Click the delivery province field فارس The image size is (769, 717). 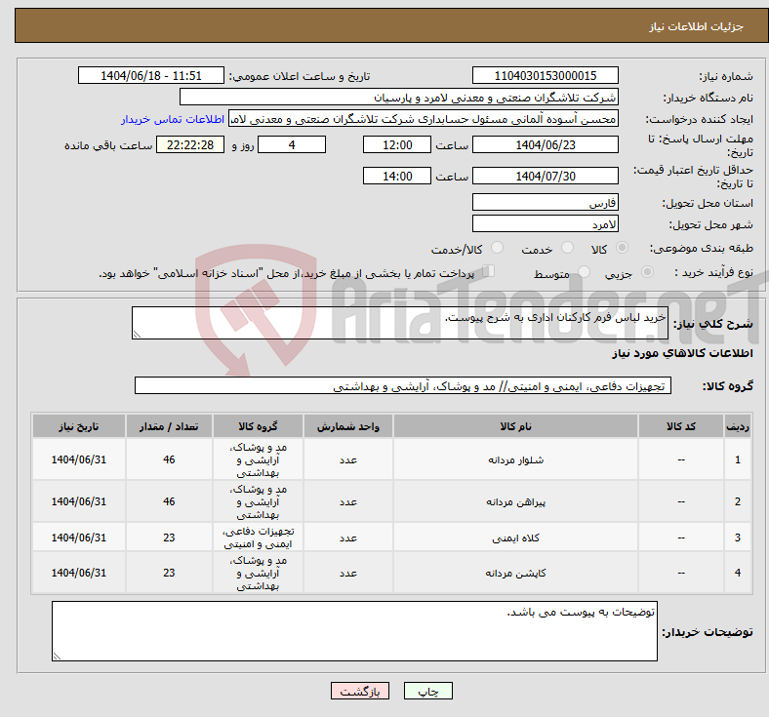(x=545, y=202)
